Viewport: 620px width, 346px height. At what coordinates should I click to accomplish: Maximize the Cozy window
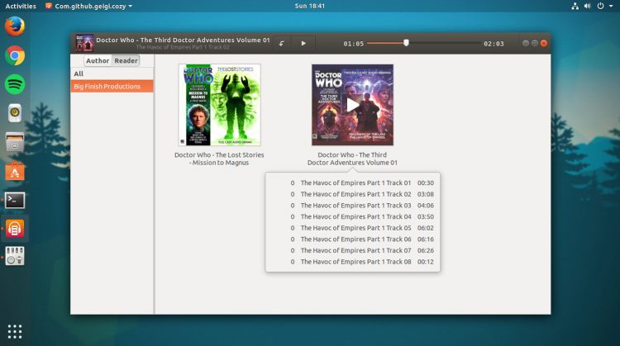pyautogui.click(x=535, y=43)
